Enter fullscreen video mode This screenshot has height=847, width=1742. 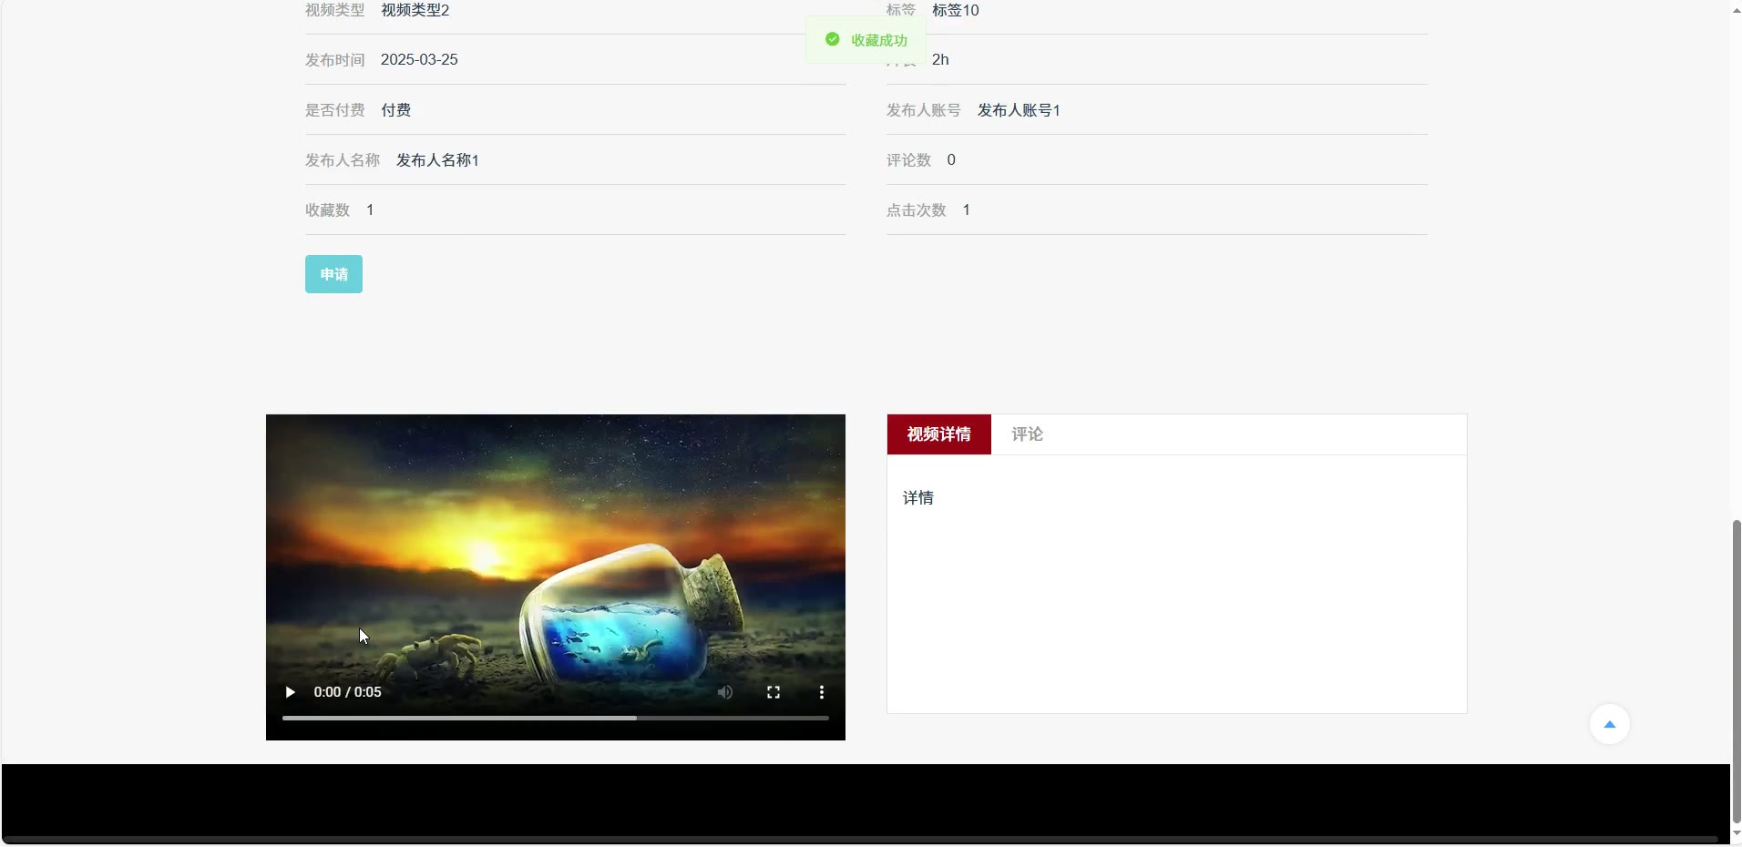click(x=774, y=692)
